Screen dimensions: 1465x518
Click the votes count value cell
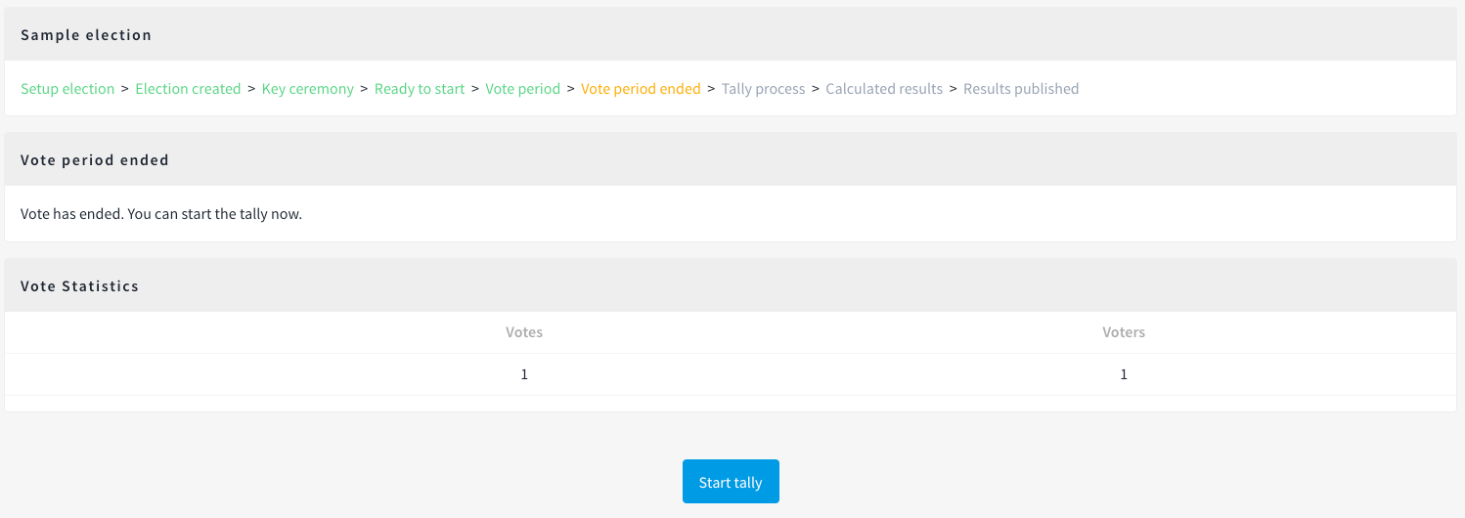pyautogui.click(x=524, y=374)
